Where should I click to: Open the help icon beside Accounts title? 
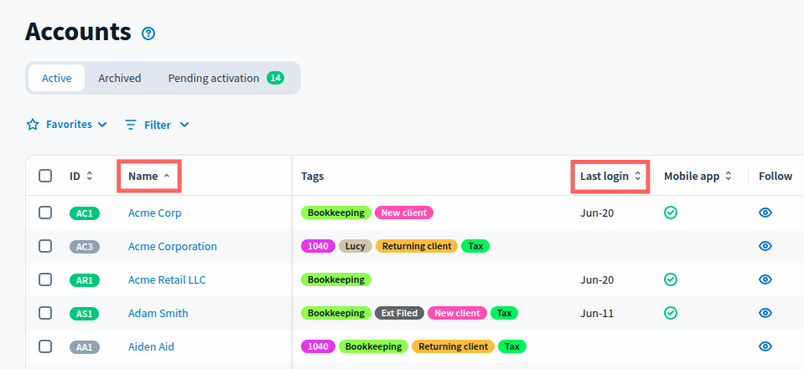pyautogui.click(x=148, y=33)
